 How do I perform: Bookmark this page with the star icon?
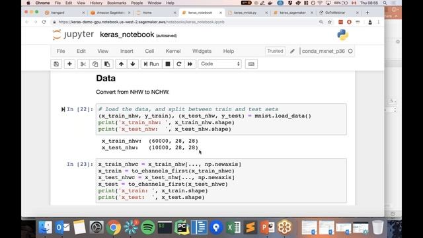(330, 22)
